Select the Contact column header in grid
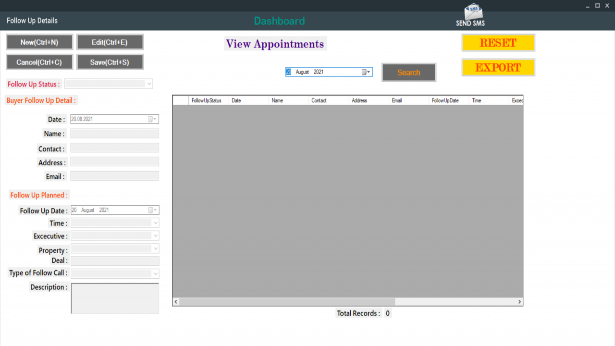The width and height of the screenshot is (615, 346). coord(329,100)
